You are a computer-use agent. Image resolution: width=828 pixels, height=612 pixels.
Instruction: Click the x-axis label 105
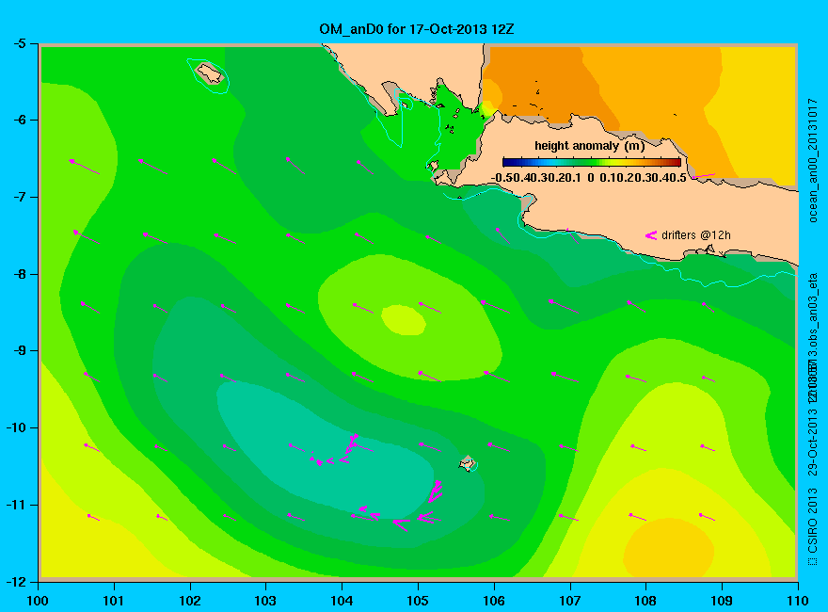pyautogui.click(x=418, y=601)
